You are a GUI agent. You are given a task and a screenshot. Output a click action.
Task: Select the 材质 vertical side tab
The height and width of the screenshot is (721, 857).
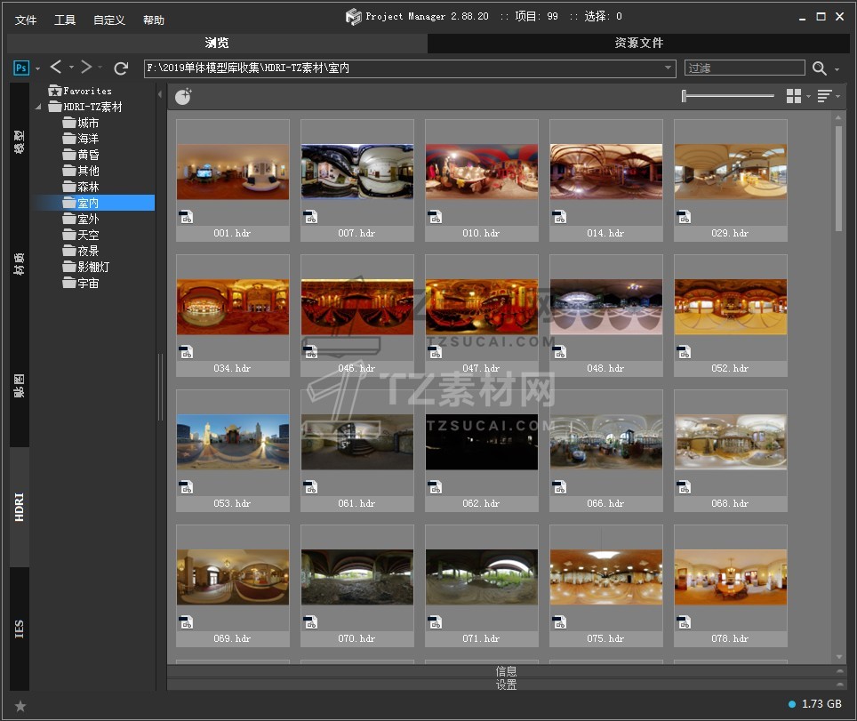[20, 264]
